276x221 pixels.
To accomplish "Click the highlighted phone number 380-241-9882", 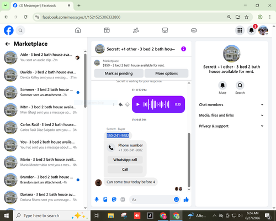I will tap(118, 135).
